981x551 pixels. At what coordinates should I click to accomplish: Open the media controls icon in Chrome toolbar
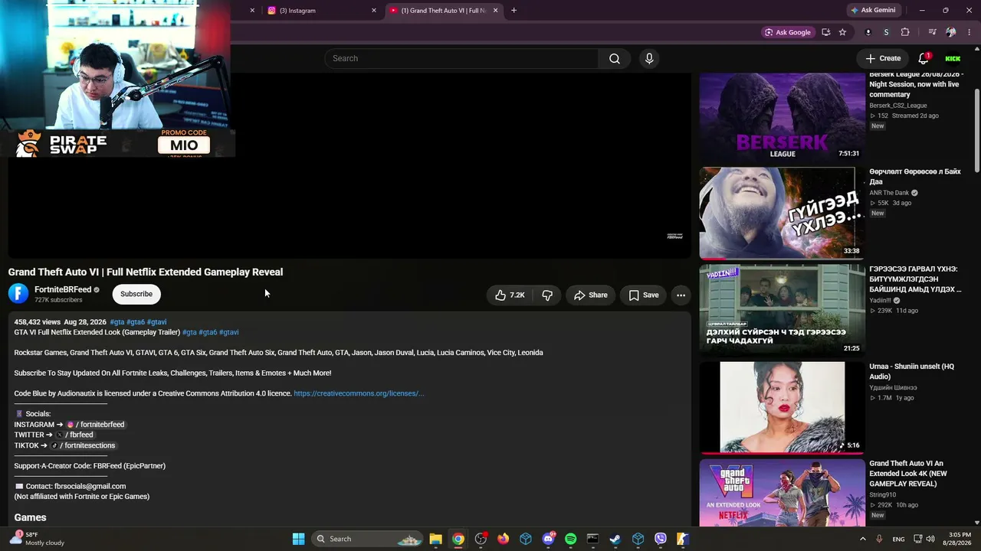pyautogui.click(x=932, y=32)
